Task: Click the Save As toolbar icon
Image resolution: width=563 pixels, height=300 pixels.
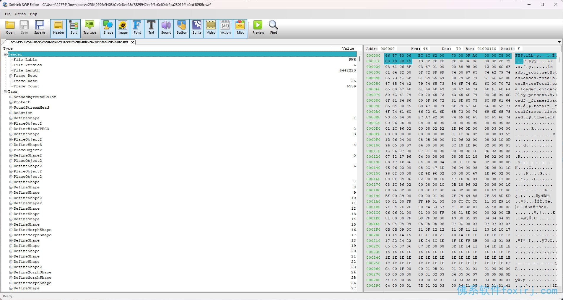Action: click(x=40, y=28)
